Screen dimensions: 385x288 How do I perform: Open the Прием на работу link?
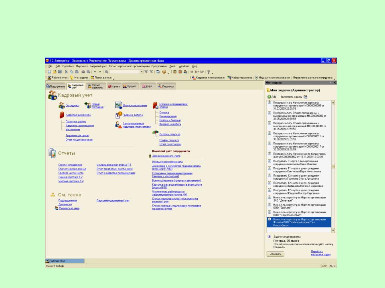[x=76, y=122]
